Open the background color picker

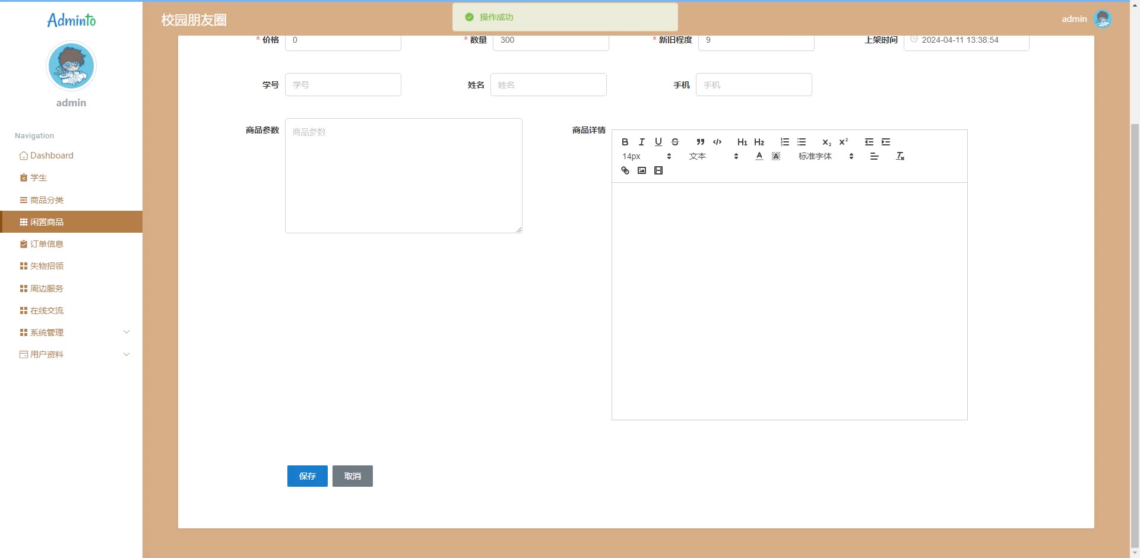click(776, 156)
